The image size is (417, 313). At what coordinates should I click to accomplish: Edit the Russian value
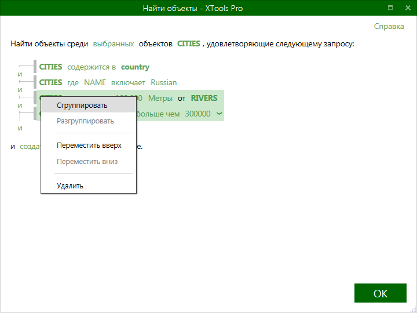coord(163,82)
